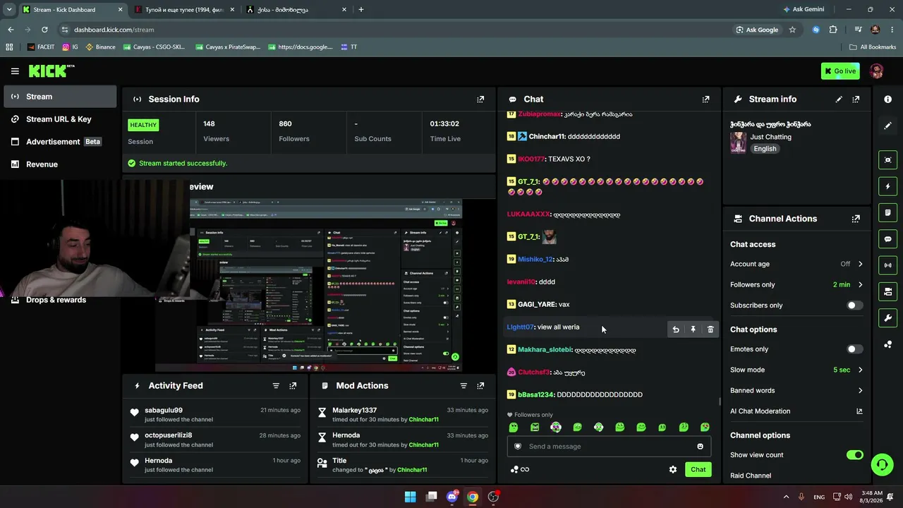The height and width of the screenshot is (508, 903).
Task: Pin Lightt07's chat message
Action: pyautogui.click(x=693, y=329)
